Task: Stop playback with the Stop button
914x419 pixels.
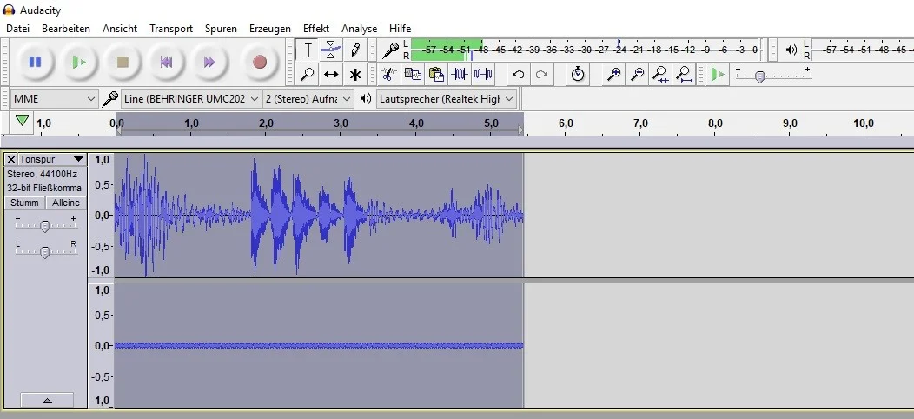Action: coord(123,61)
